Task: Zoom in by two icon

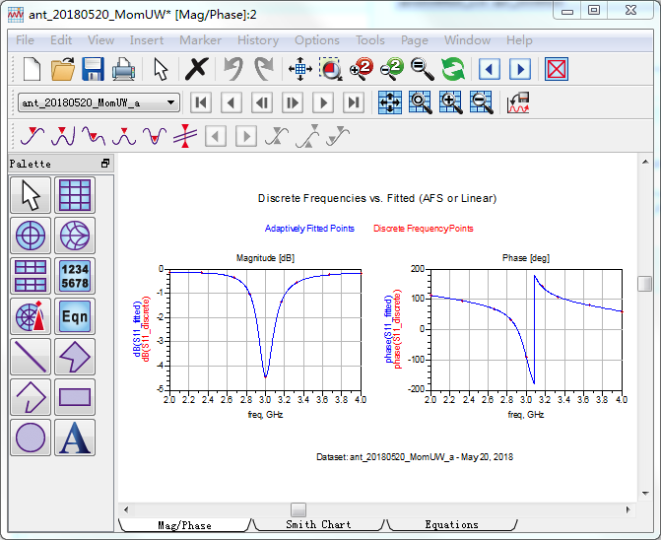Action: tap(362, 69)
